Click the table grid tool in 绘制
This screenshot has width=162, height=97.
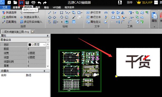(x=74, y=22)
